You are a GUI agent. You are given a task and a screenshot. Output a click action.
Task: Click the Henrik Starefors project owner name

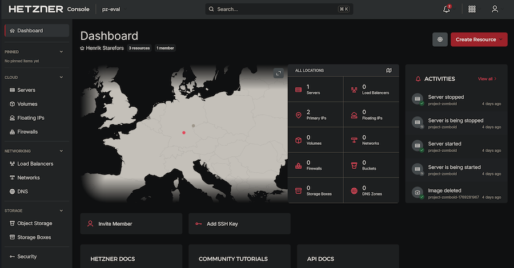pos(105,48)
